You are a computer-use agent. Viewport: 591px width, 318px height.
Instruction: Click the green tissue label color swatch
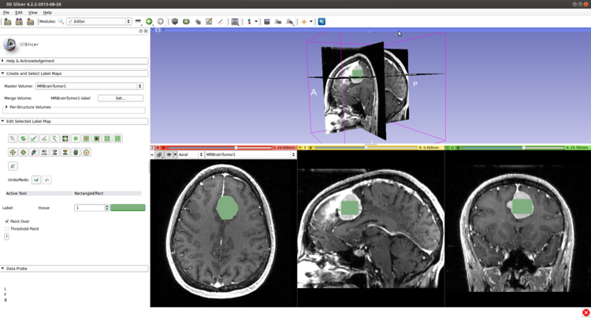point(128,208)
